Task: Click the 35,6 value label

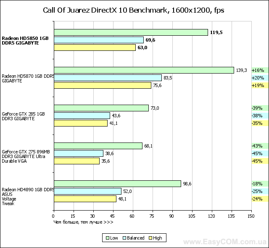Action: tap(105, 161)
